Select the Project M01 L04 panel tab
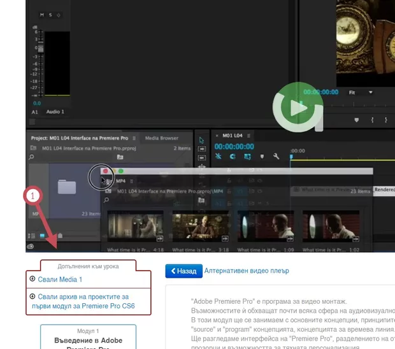Screen dimensions: 395x349 click(79, 138)
